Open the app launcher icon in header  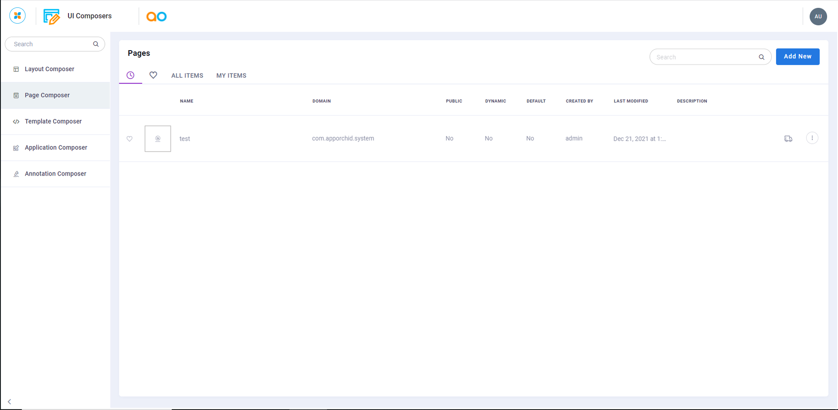(x=17, y=16)
